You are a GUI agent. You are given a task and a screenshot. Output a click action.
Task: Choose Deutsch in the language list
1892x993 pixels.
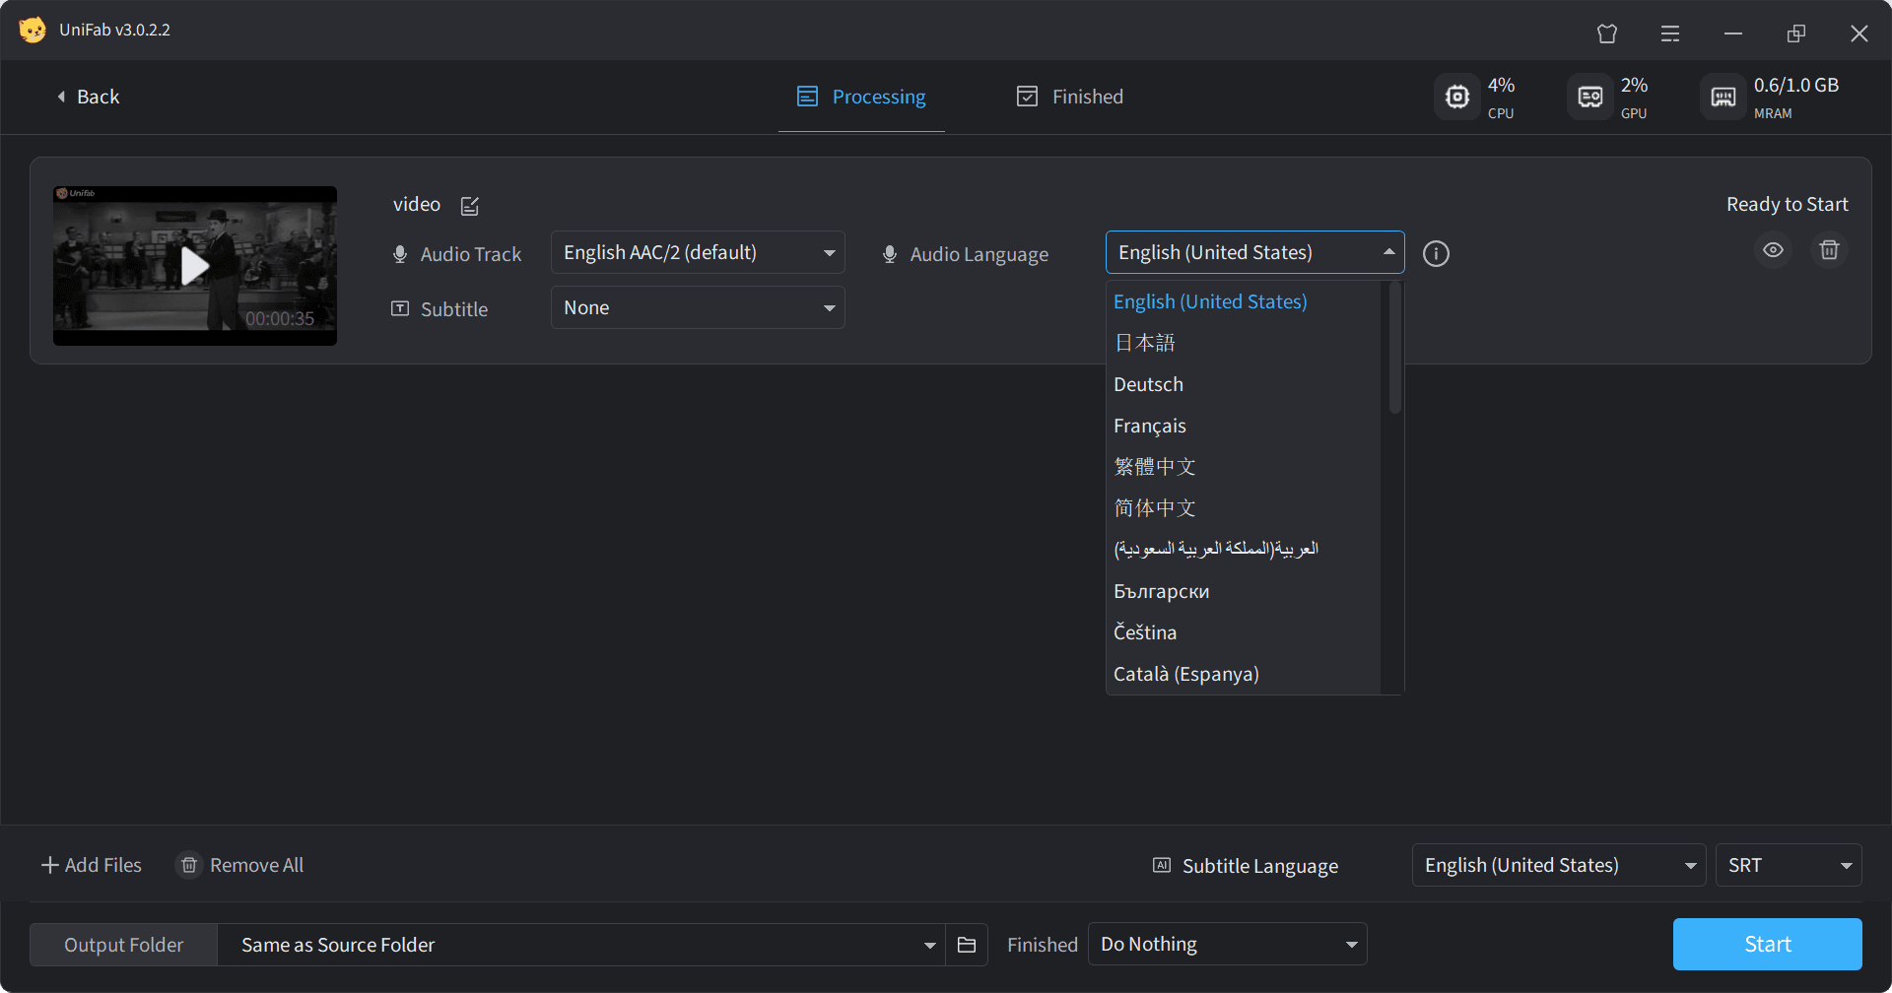(1244, 384)
